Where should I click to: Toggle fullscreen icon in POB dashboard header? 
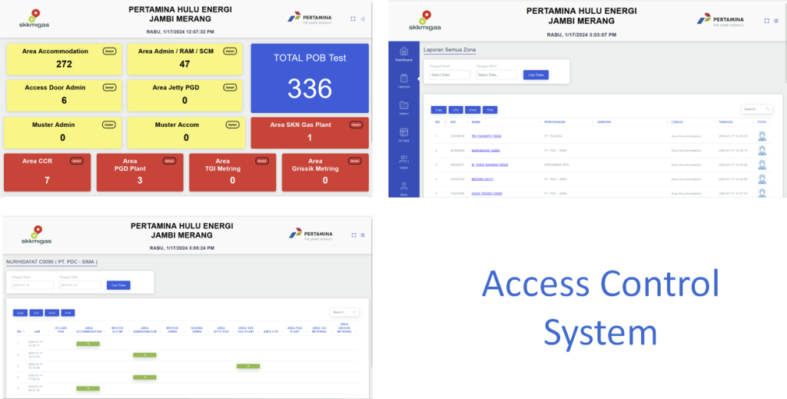pos(353,18)
